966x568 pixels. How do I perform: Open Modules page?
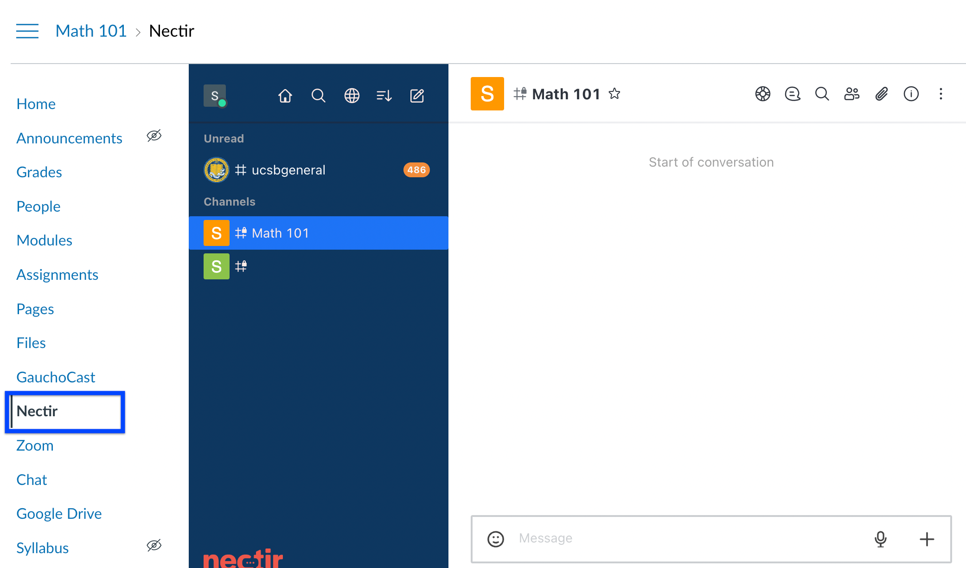coord(45,240)
